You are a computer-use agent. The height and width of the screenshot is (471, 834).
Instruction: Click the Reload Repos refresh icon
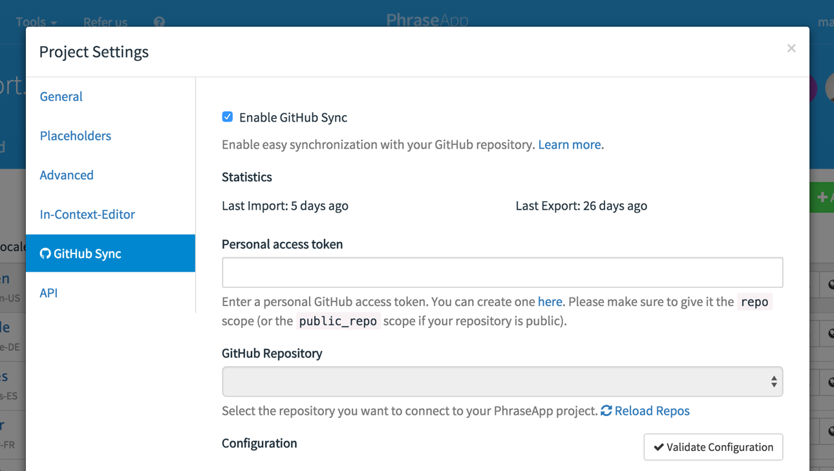[606, 411]
